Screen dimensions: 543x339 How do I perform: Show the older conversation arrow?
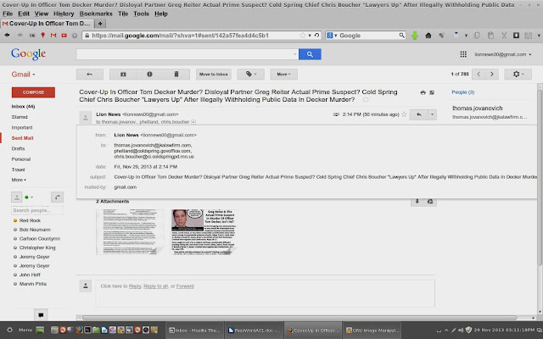point(492,74)
